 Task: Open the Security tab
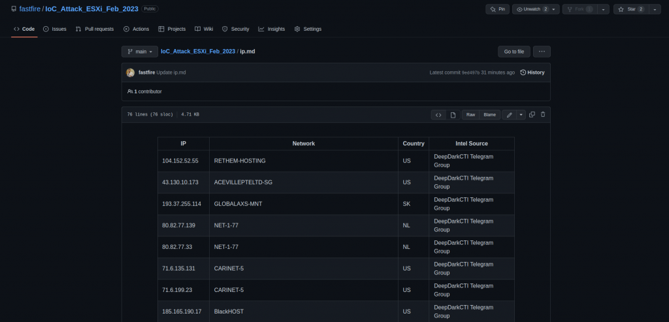(235, 29)
